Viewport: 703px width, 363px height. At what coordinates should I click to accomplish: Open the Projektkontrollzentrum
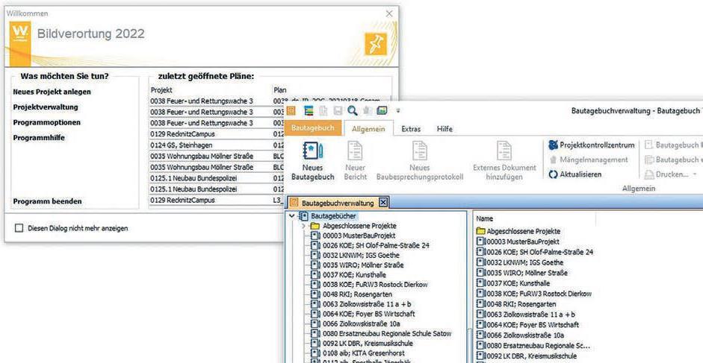(592, 145)
